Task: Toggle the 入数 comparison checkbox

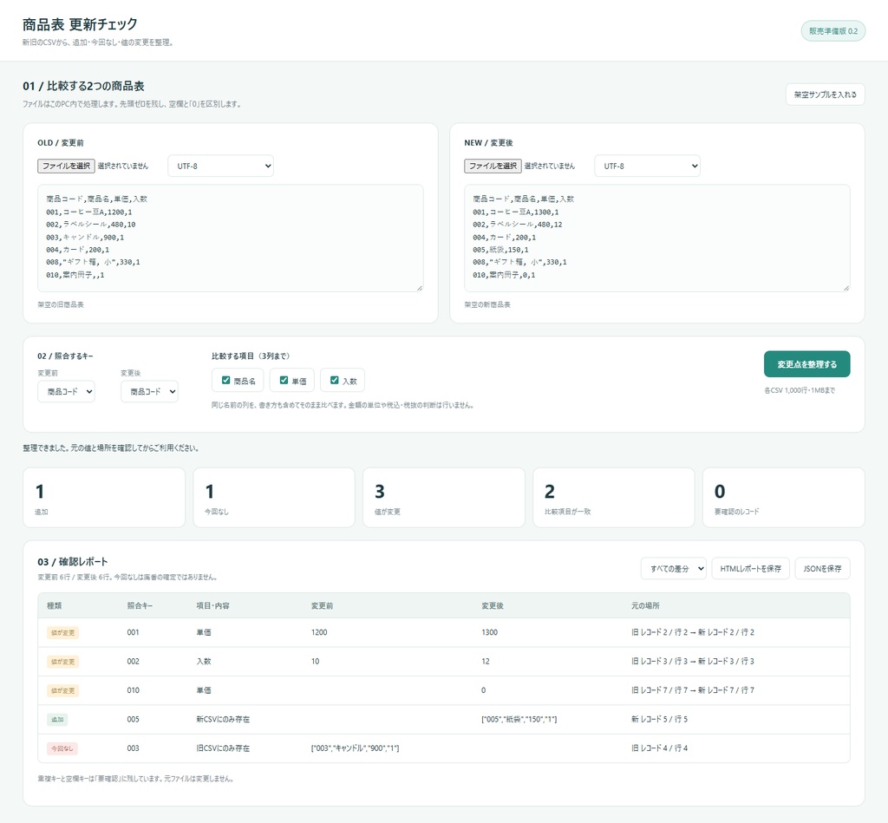Action: [x=334, y=381]
